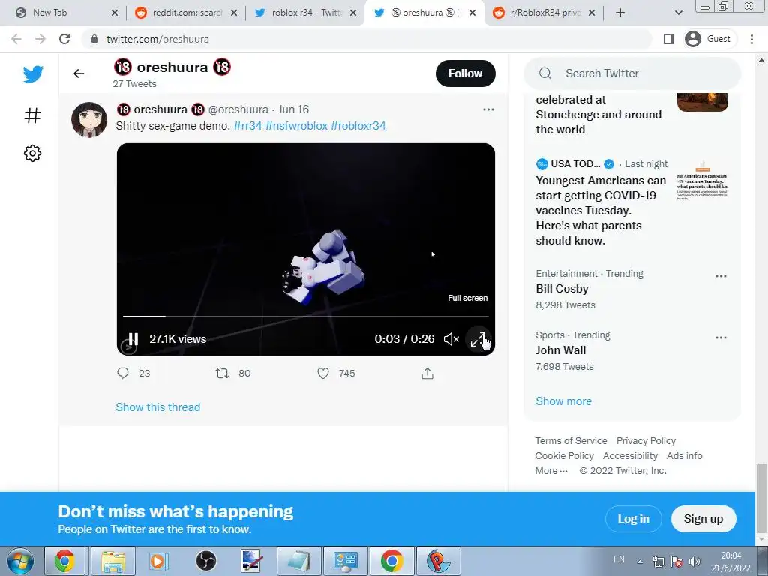The height and width of the screenshot is (576, 768).
Task: Click into the Search Twitter field
Action: tap(631, 73)
